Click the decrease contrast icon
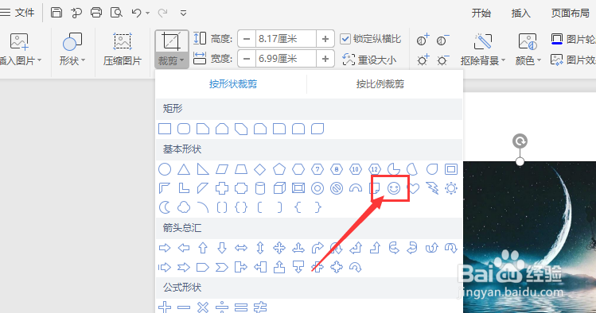Image resolution: width=596 pixels, height=313 pixels. pos(442,40)
